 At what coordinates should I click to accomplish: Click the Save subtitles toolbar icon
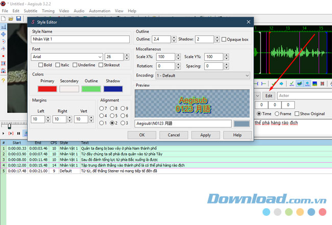pyautogui.click(x=18, y=19)
